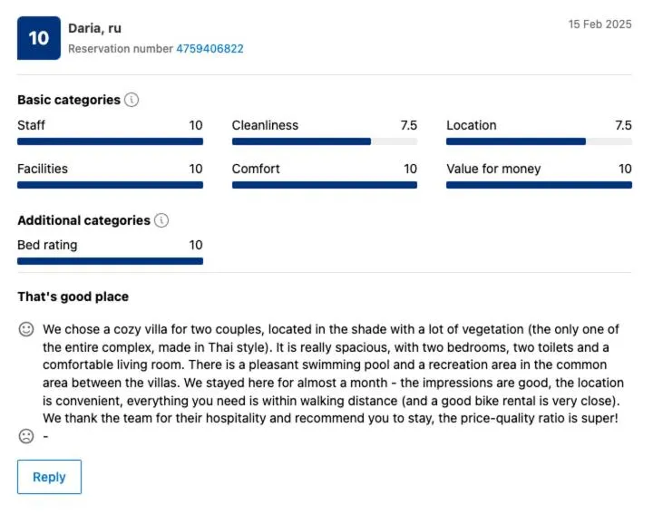Click the Basic categories heading
This screenshot has height=515, width=653.
[x=69, y=100]
